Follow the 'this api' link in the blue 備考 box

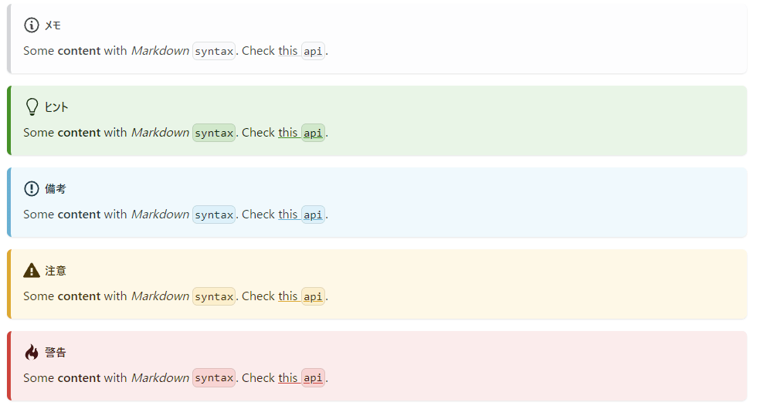point(301,215)
